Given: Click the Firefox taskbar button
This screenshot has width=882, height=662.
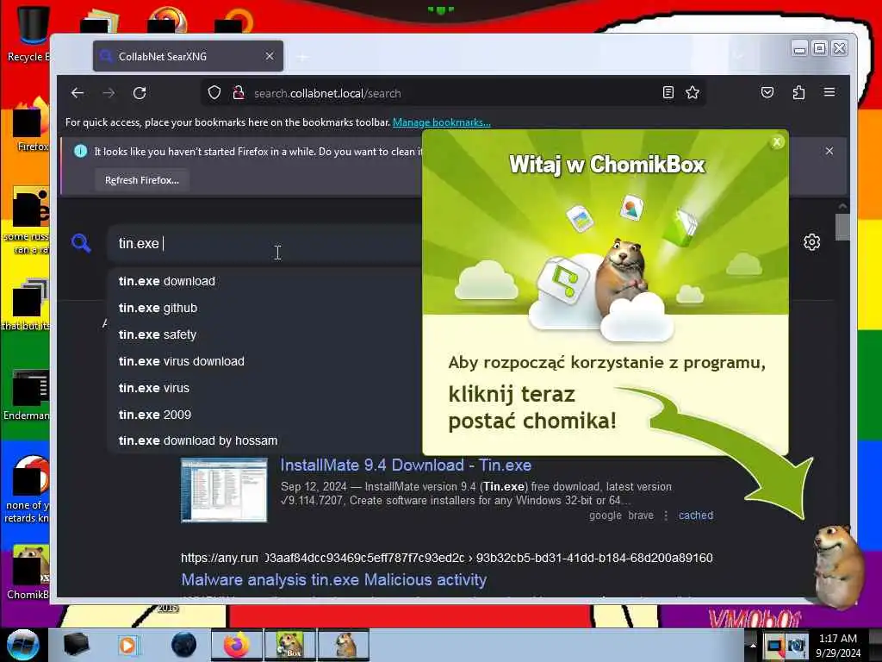Looking at the screenshot, I should [236, 645].
